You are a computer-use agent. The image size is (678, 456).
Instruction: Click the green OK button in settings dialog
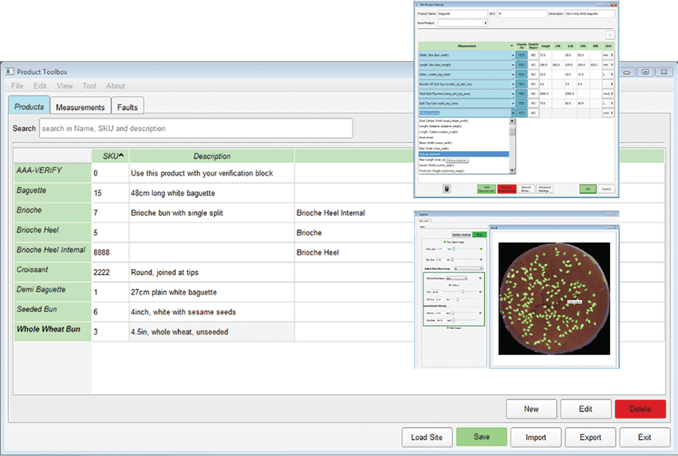588,189
